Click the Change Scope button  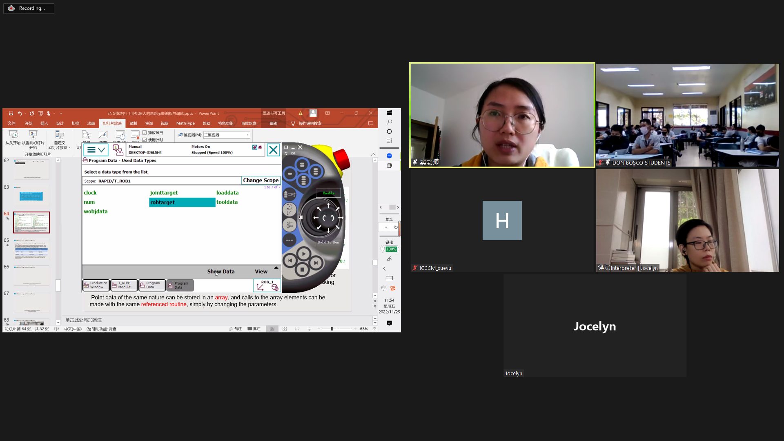coord(261,180)
